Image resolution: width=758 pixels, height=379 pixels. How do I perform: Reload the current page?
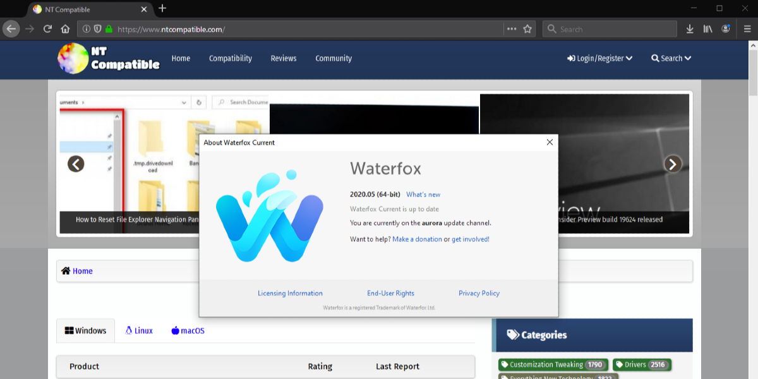click(47, 29)
